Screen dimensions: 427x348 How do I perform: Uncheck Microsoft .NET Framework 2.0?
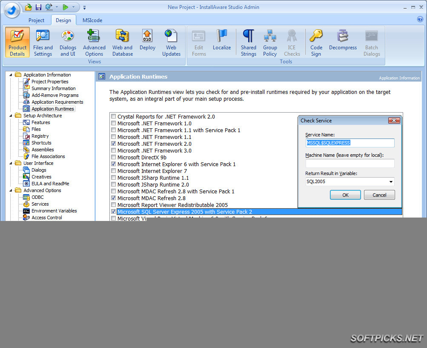114,144
